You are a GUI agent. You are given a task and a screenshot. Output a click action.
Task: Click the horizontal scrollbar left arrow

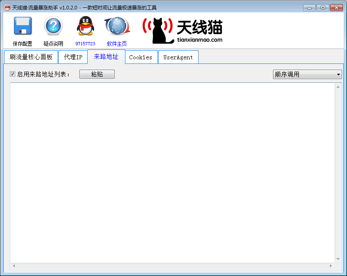[14, 266]
